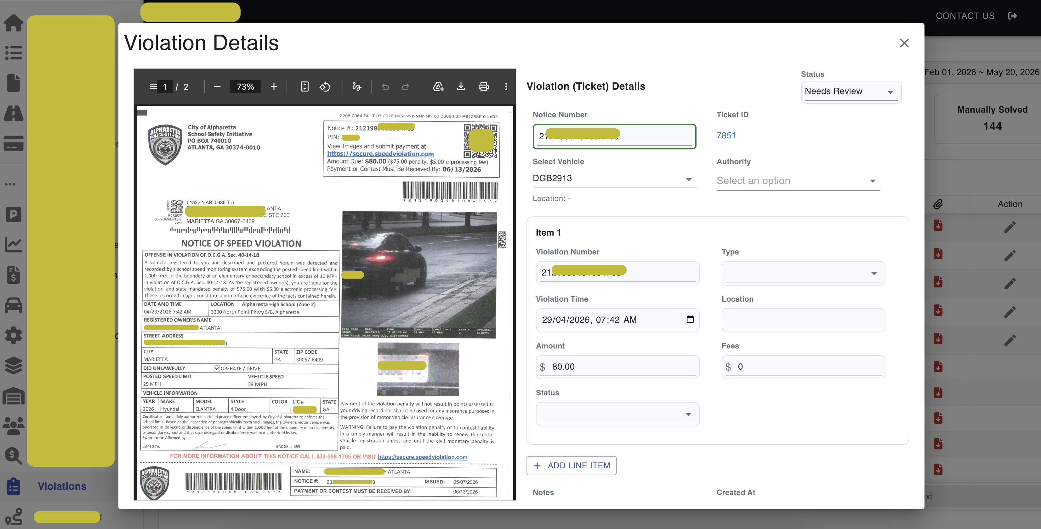Click the Violations clipboard icon in sidebar

pyautogui.click(x=13, y=486)
